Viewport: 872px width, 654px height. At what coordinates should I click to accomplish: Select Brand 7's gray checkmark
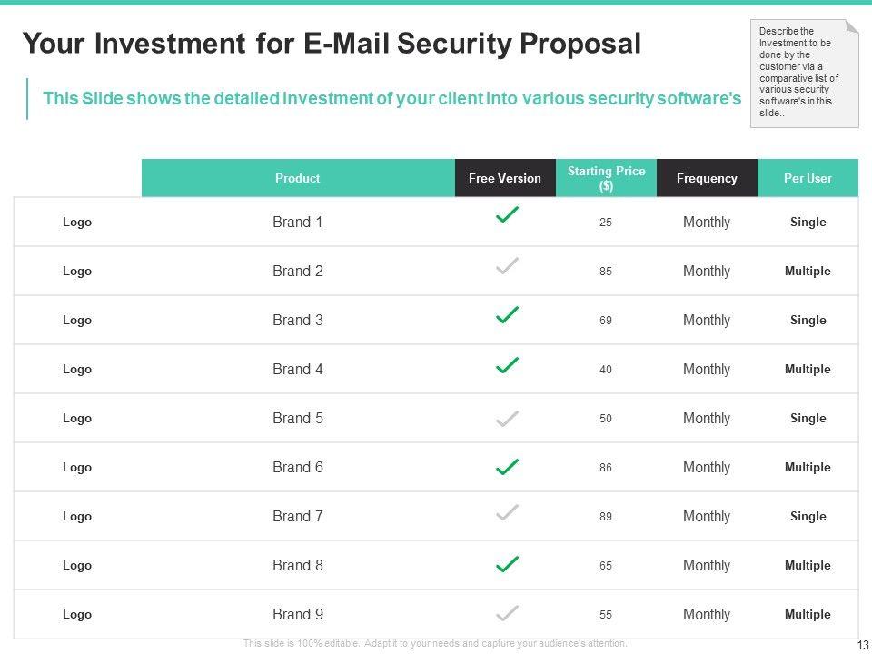(507, 512)
